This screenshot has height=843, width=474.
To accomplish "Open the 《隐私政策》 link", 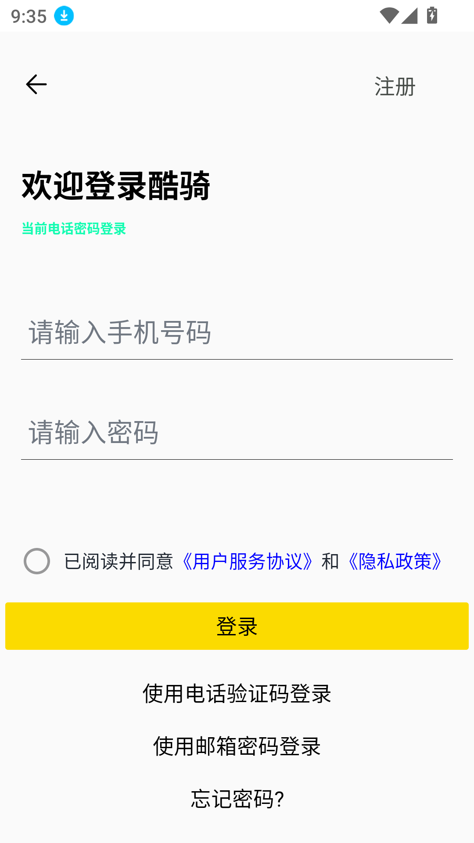I will (395, 562).
